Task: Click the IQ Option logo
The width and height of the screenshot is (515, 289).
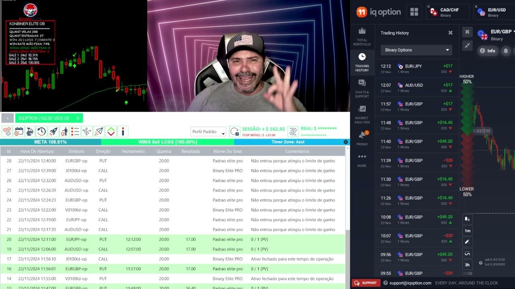Action: pyautogui.click(x=379, y=12)
